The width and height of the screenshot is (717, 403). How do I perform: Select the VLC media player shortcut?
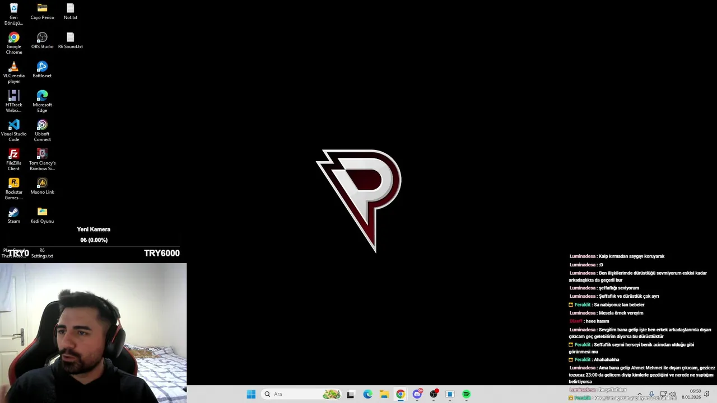(13, 73)
